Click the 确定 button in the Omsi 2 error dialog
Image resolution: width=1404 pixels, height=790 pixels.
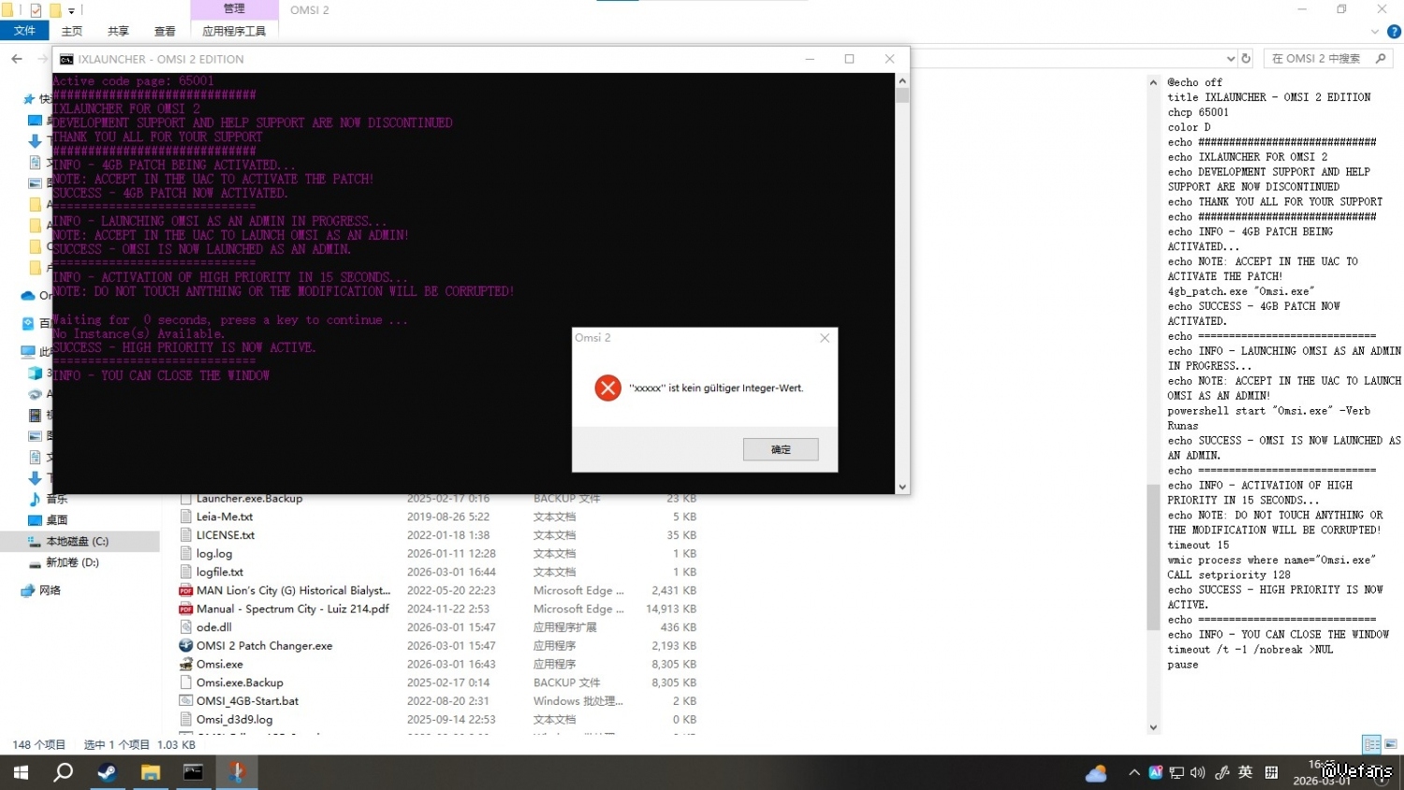781,449
